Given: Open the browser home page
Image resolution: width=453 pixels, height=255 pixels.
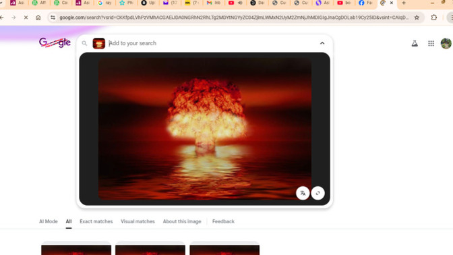Looking at the screenshot, I should [x=38, y=18].
